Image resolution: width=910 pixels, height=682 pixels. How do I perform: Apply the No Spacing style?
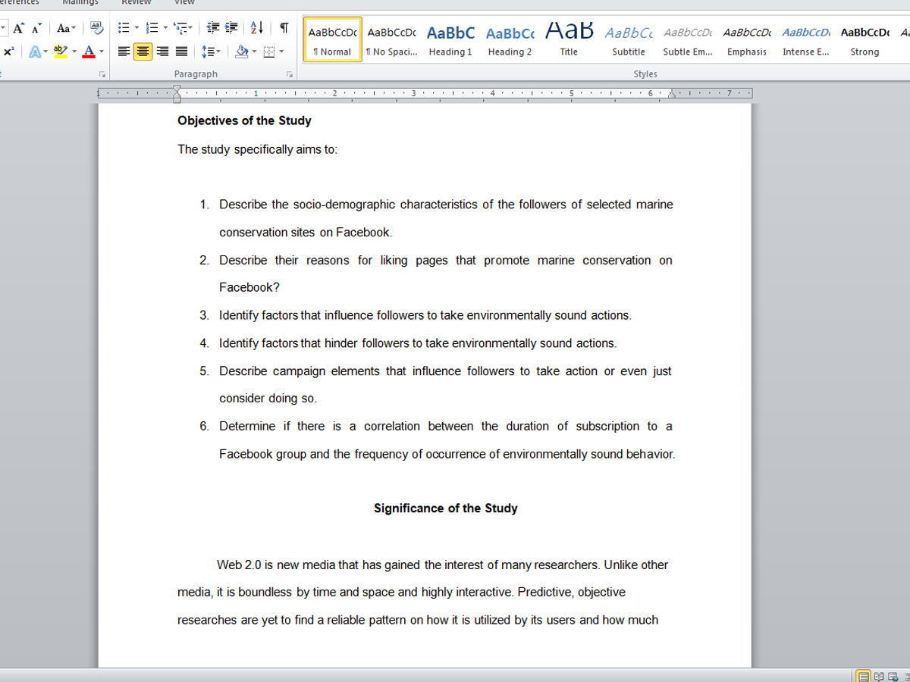click(391, 39)
